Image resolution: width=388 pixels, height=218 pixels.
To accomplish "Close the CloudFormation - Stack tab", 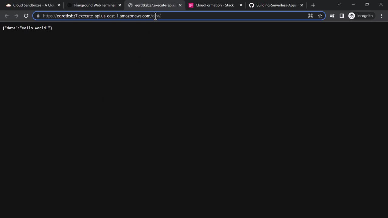I will pyautogui.click(x=241, y=5).
